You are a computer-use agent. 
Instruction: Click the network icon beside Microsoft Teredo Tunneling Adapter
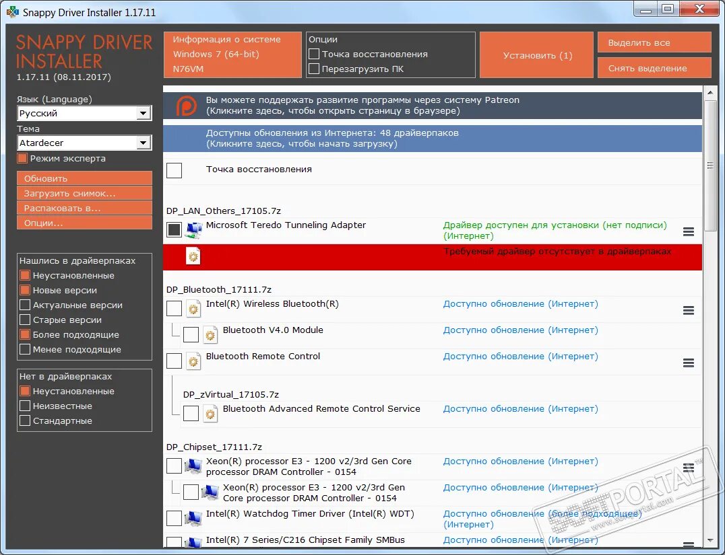click(193, 230)
